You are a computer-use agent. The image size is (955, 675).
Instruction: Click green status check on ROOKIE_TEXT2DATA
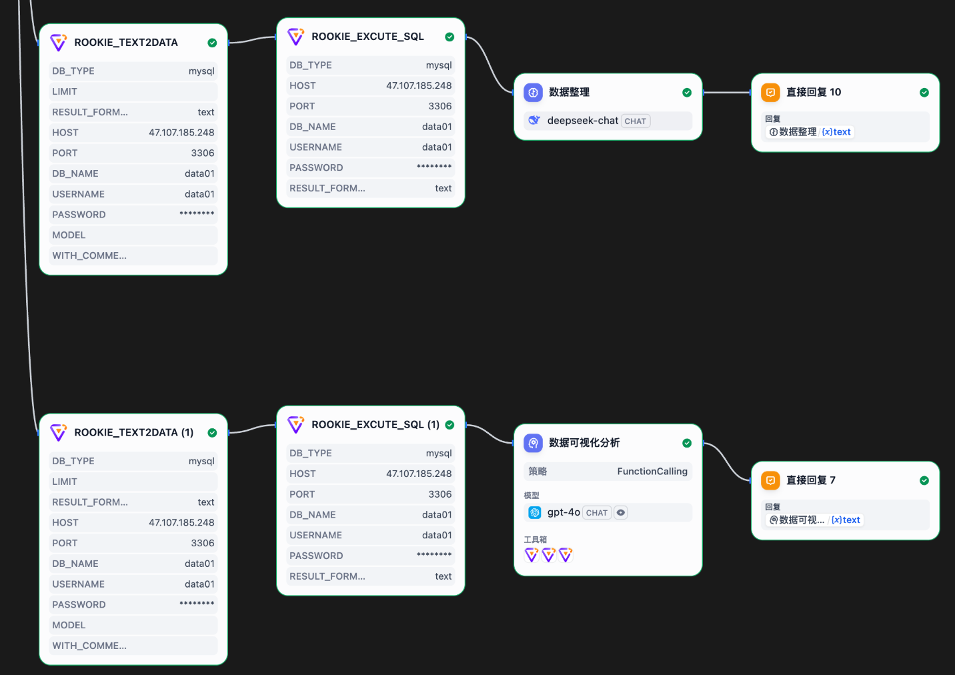[x=212, y=43]
